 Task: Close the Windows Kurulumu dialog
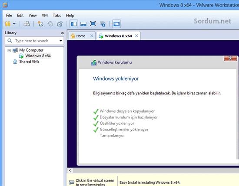click(x=230, y=58)
